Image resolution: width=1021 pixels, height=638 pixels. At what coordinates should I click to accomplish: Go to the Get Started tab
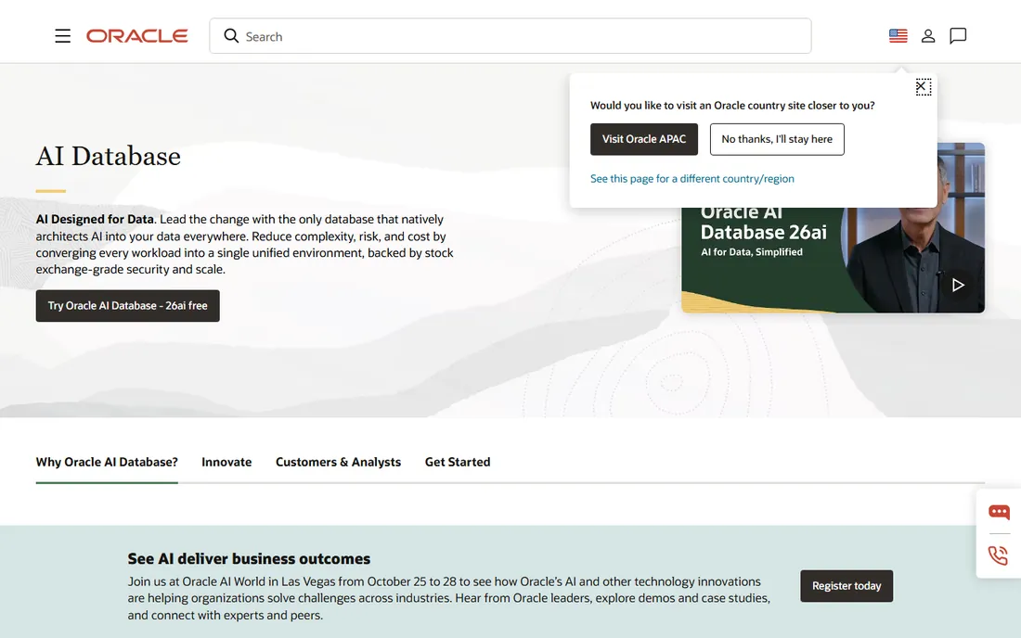(x=457, y=462)
